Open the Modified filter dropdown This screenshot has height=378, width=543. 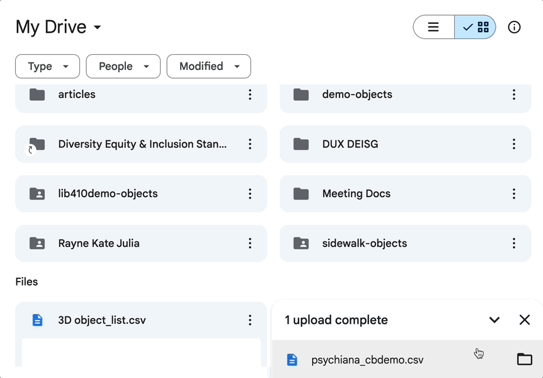tap(209, 66)
